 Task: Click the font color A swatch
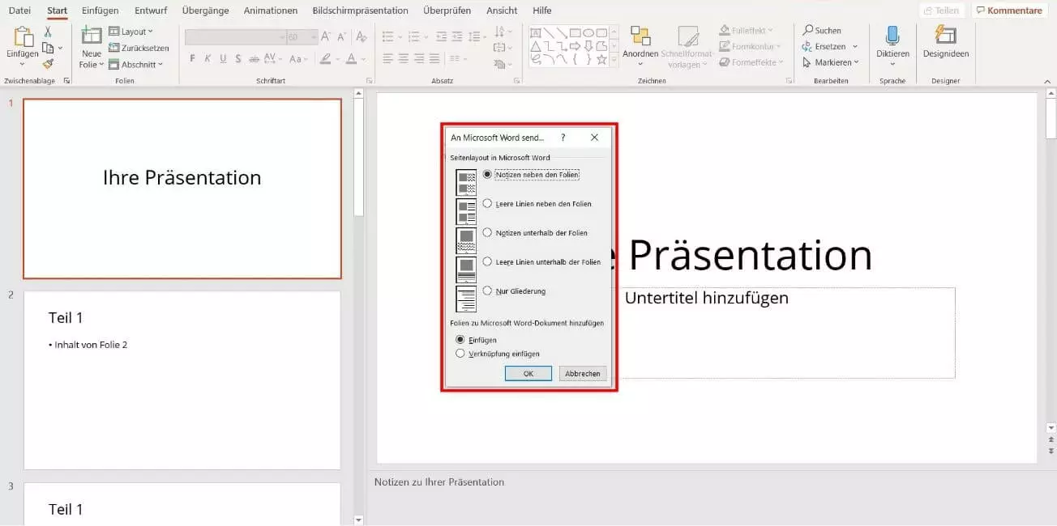pyautogui.click(x=351, y=59)
